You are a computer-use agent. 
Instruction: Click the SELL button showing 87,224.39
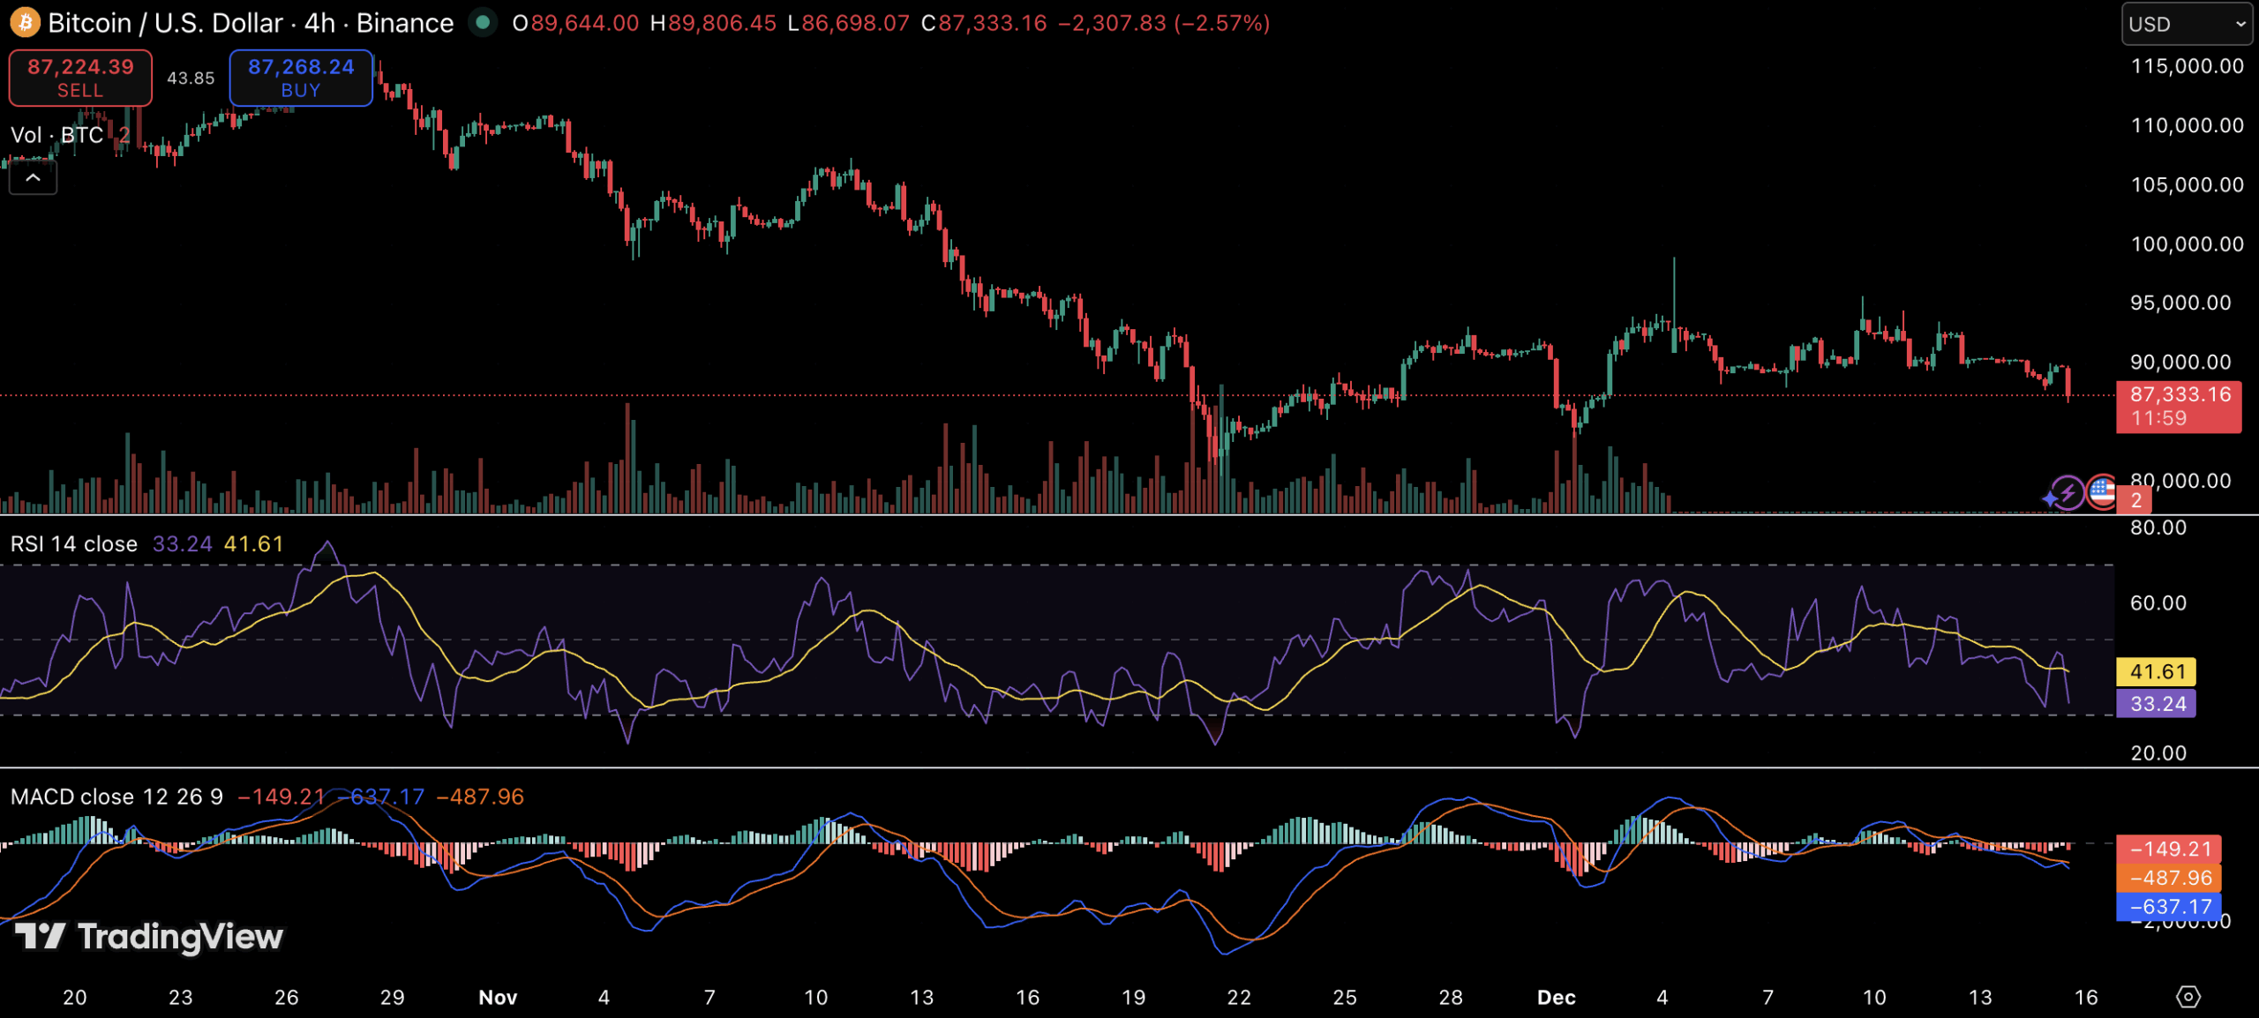80,78
